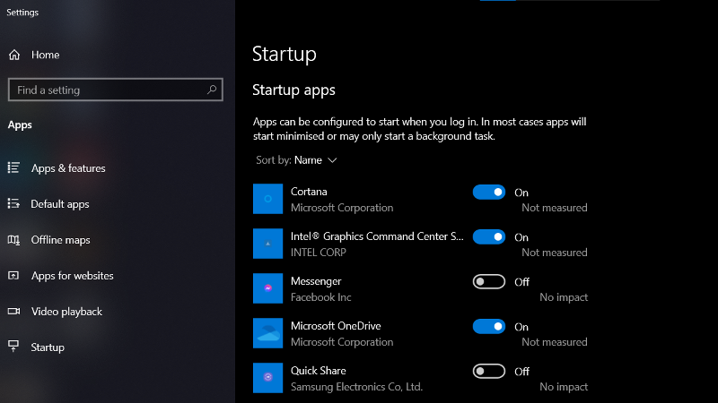Screen dimensions: 718x403
Task: Click Messenger's No impact label
Action: point(564,297)
